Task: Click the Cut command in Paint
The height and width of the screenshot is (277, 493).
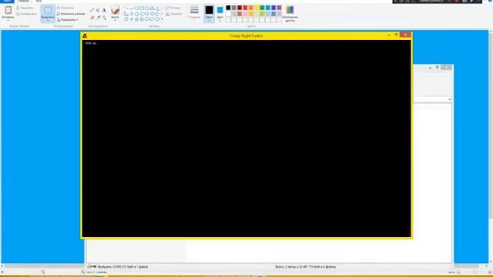Action: (x=25, y=8)
